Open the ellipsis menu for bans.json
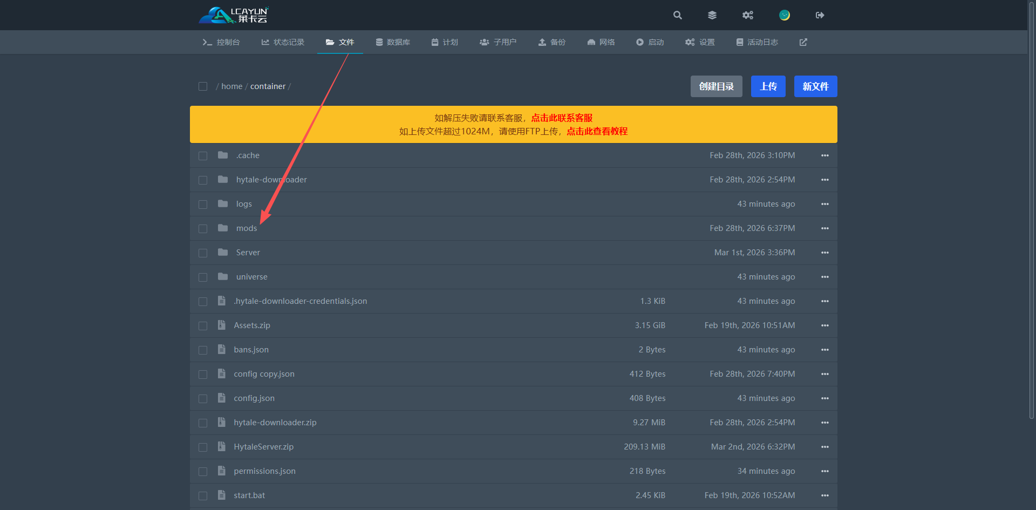Viewport: 1036px width, 510px height. pyautogui.click(x=824, y=350)
